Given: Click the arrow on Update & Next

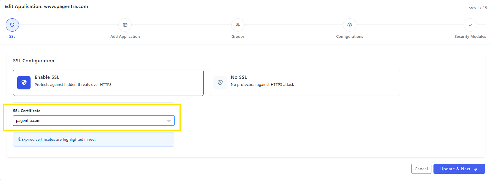Looking at the screenshot, I should tap(476, 169).
